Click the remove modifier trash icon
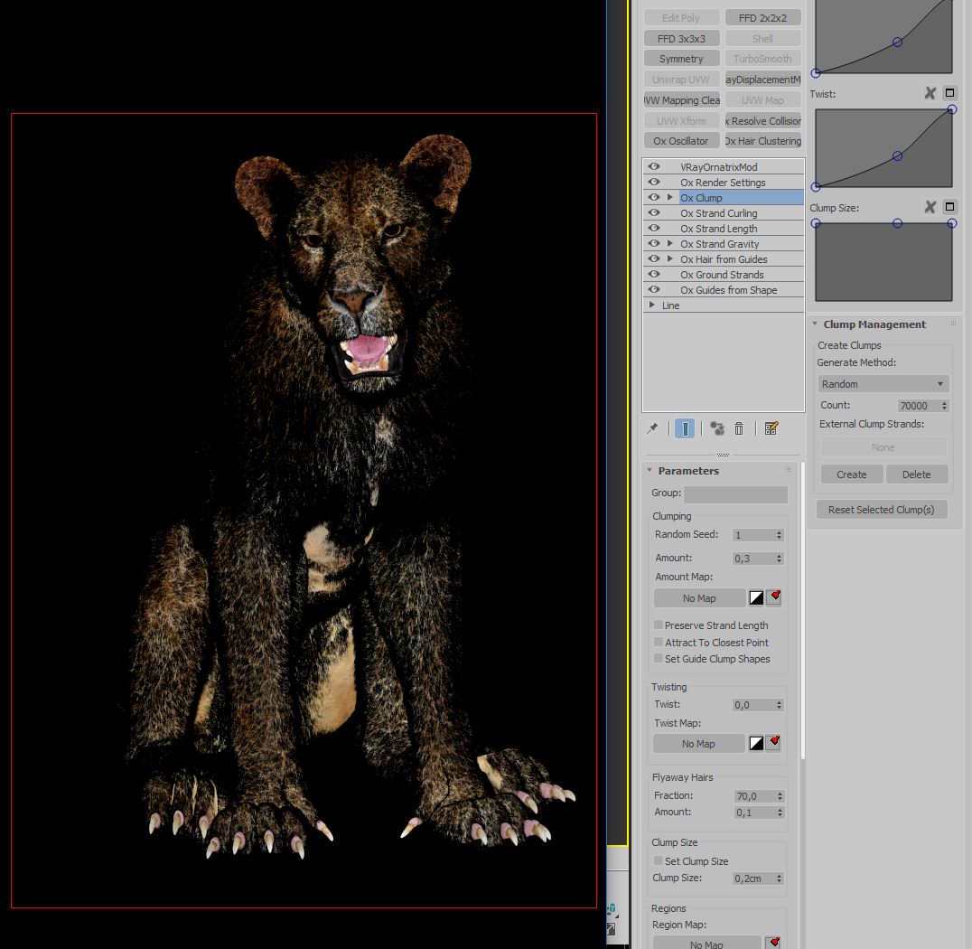 point(738,428)
